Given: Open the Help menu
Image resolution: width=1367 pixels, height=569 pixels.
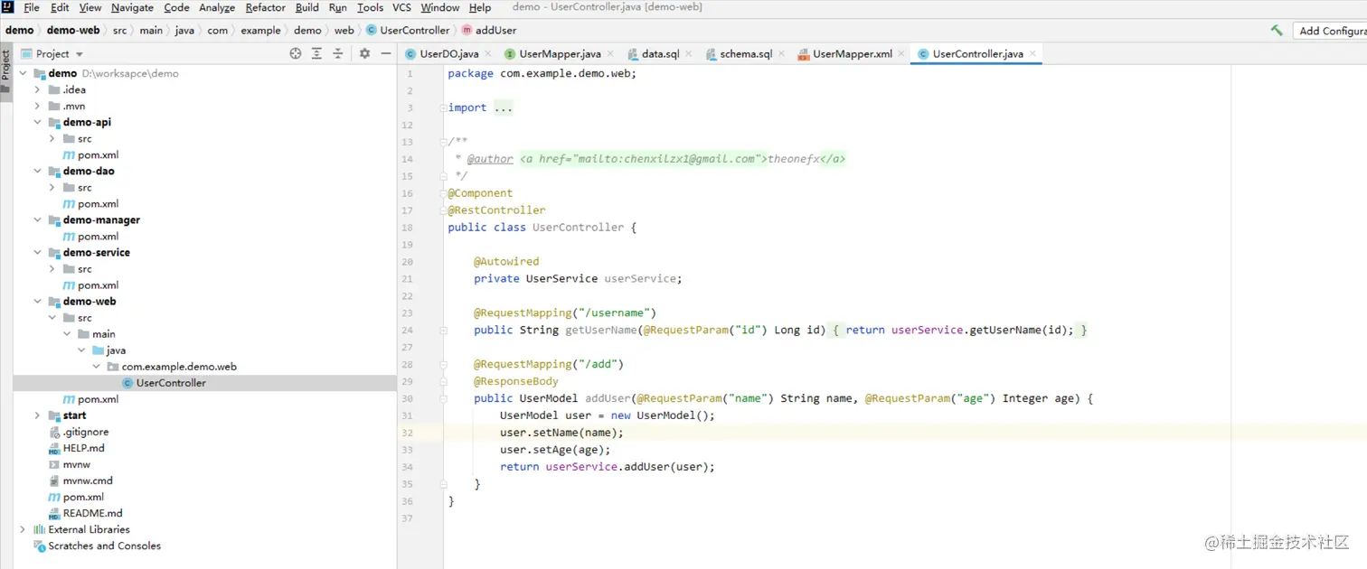Looking at the screenshot, I should (x=480, y=7).
